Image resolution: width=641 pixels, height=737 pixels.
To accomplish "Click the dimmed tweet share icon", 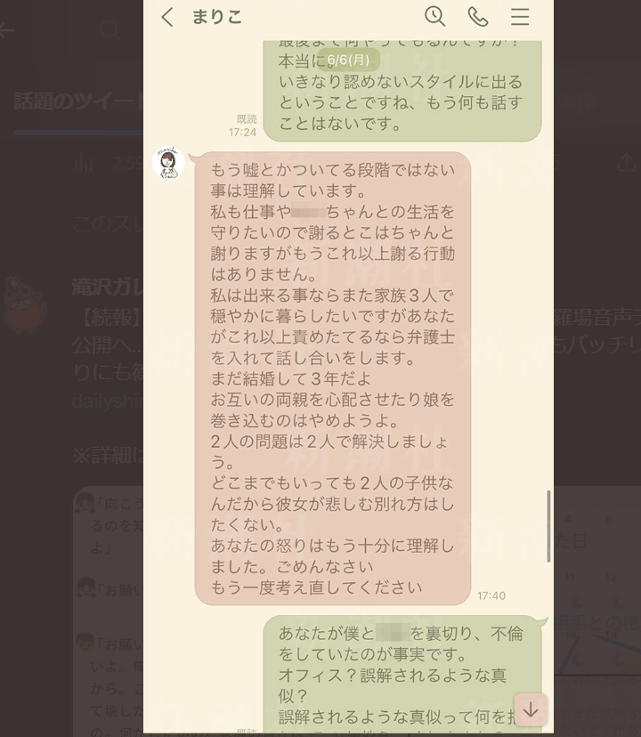I will pyautogui.click(x=627, y=162).
